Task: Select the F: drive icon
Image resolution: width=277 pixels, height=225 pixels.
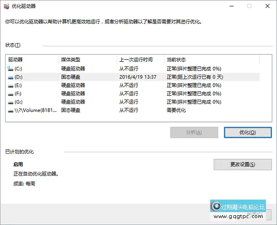Action: 11,94
